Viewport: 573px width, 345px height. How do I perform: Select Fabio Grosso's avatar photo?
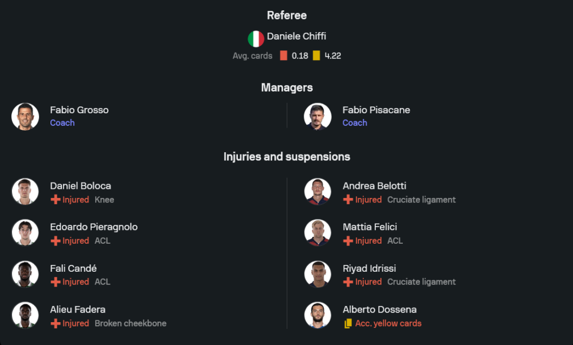point(25,117)
